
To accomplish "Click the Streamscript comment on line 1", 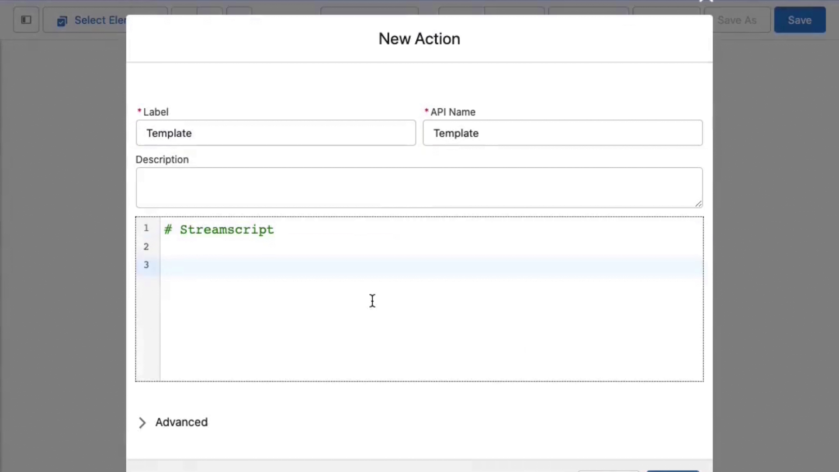I will [227, 229].
